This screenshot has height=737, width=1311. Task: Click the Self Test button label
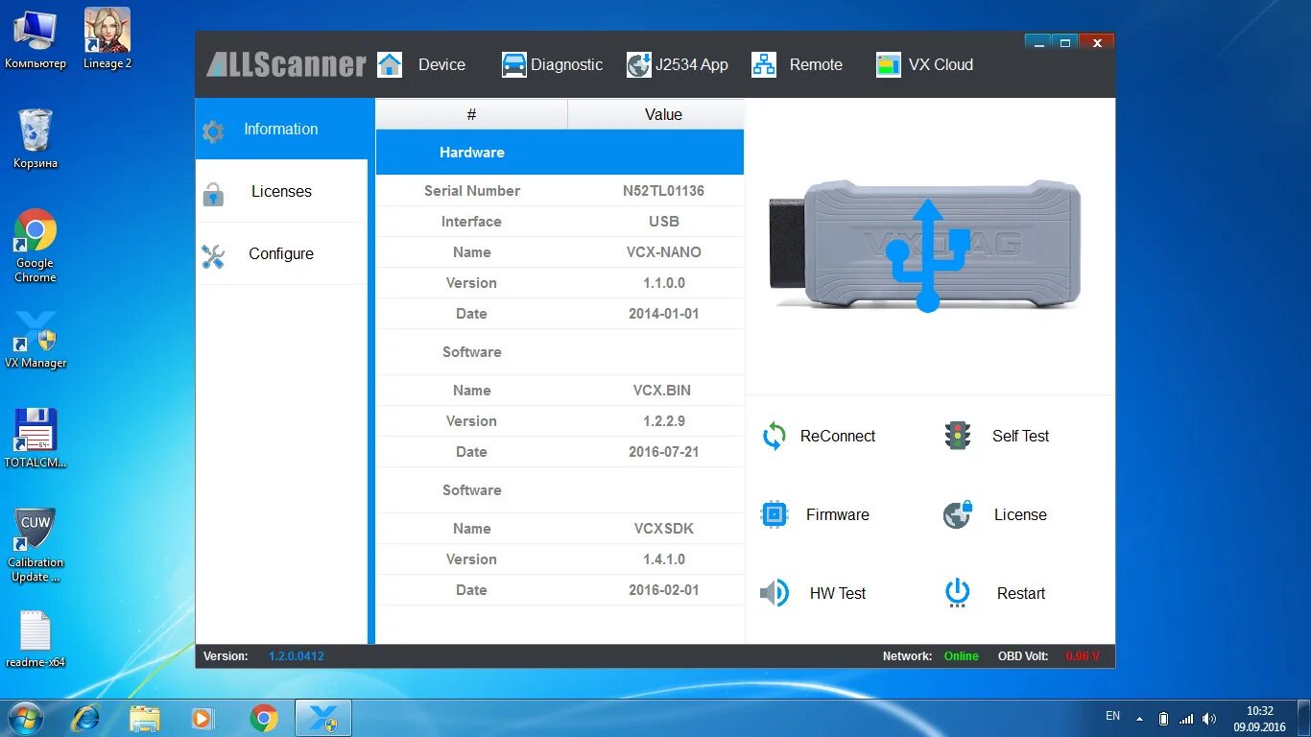click(x=1020, y=436)
